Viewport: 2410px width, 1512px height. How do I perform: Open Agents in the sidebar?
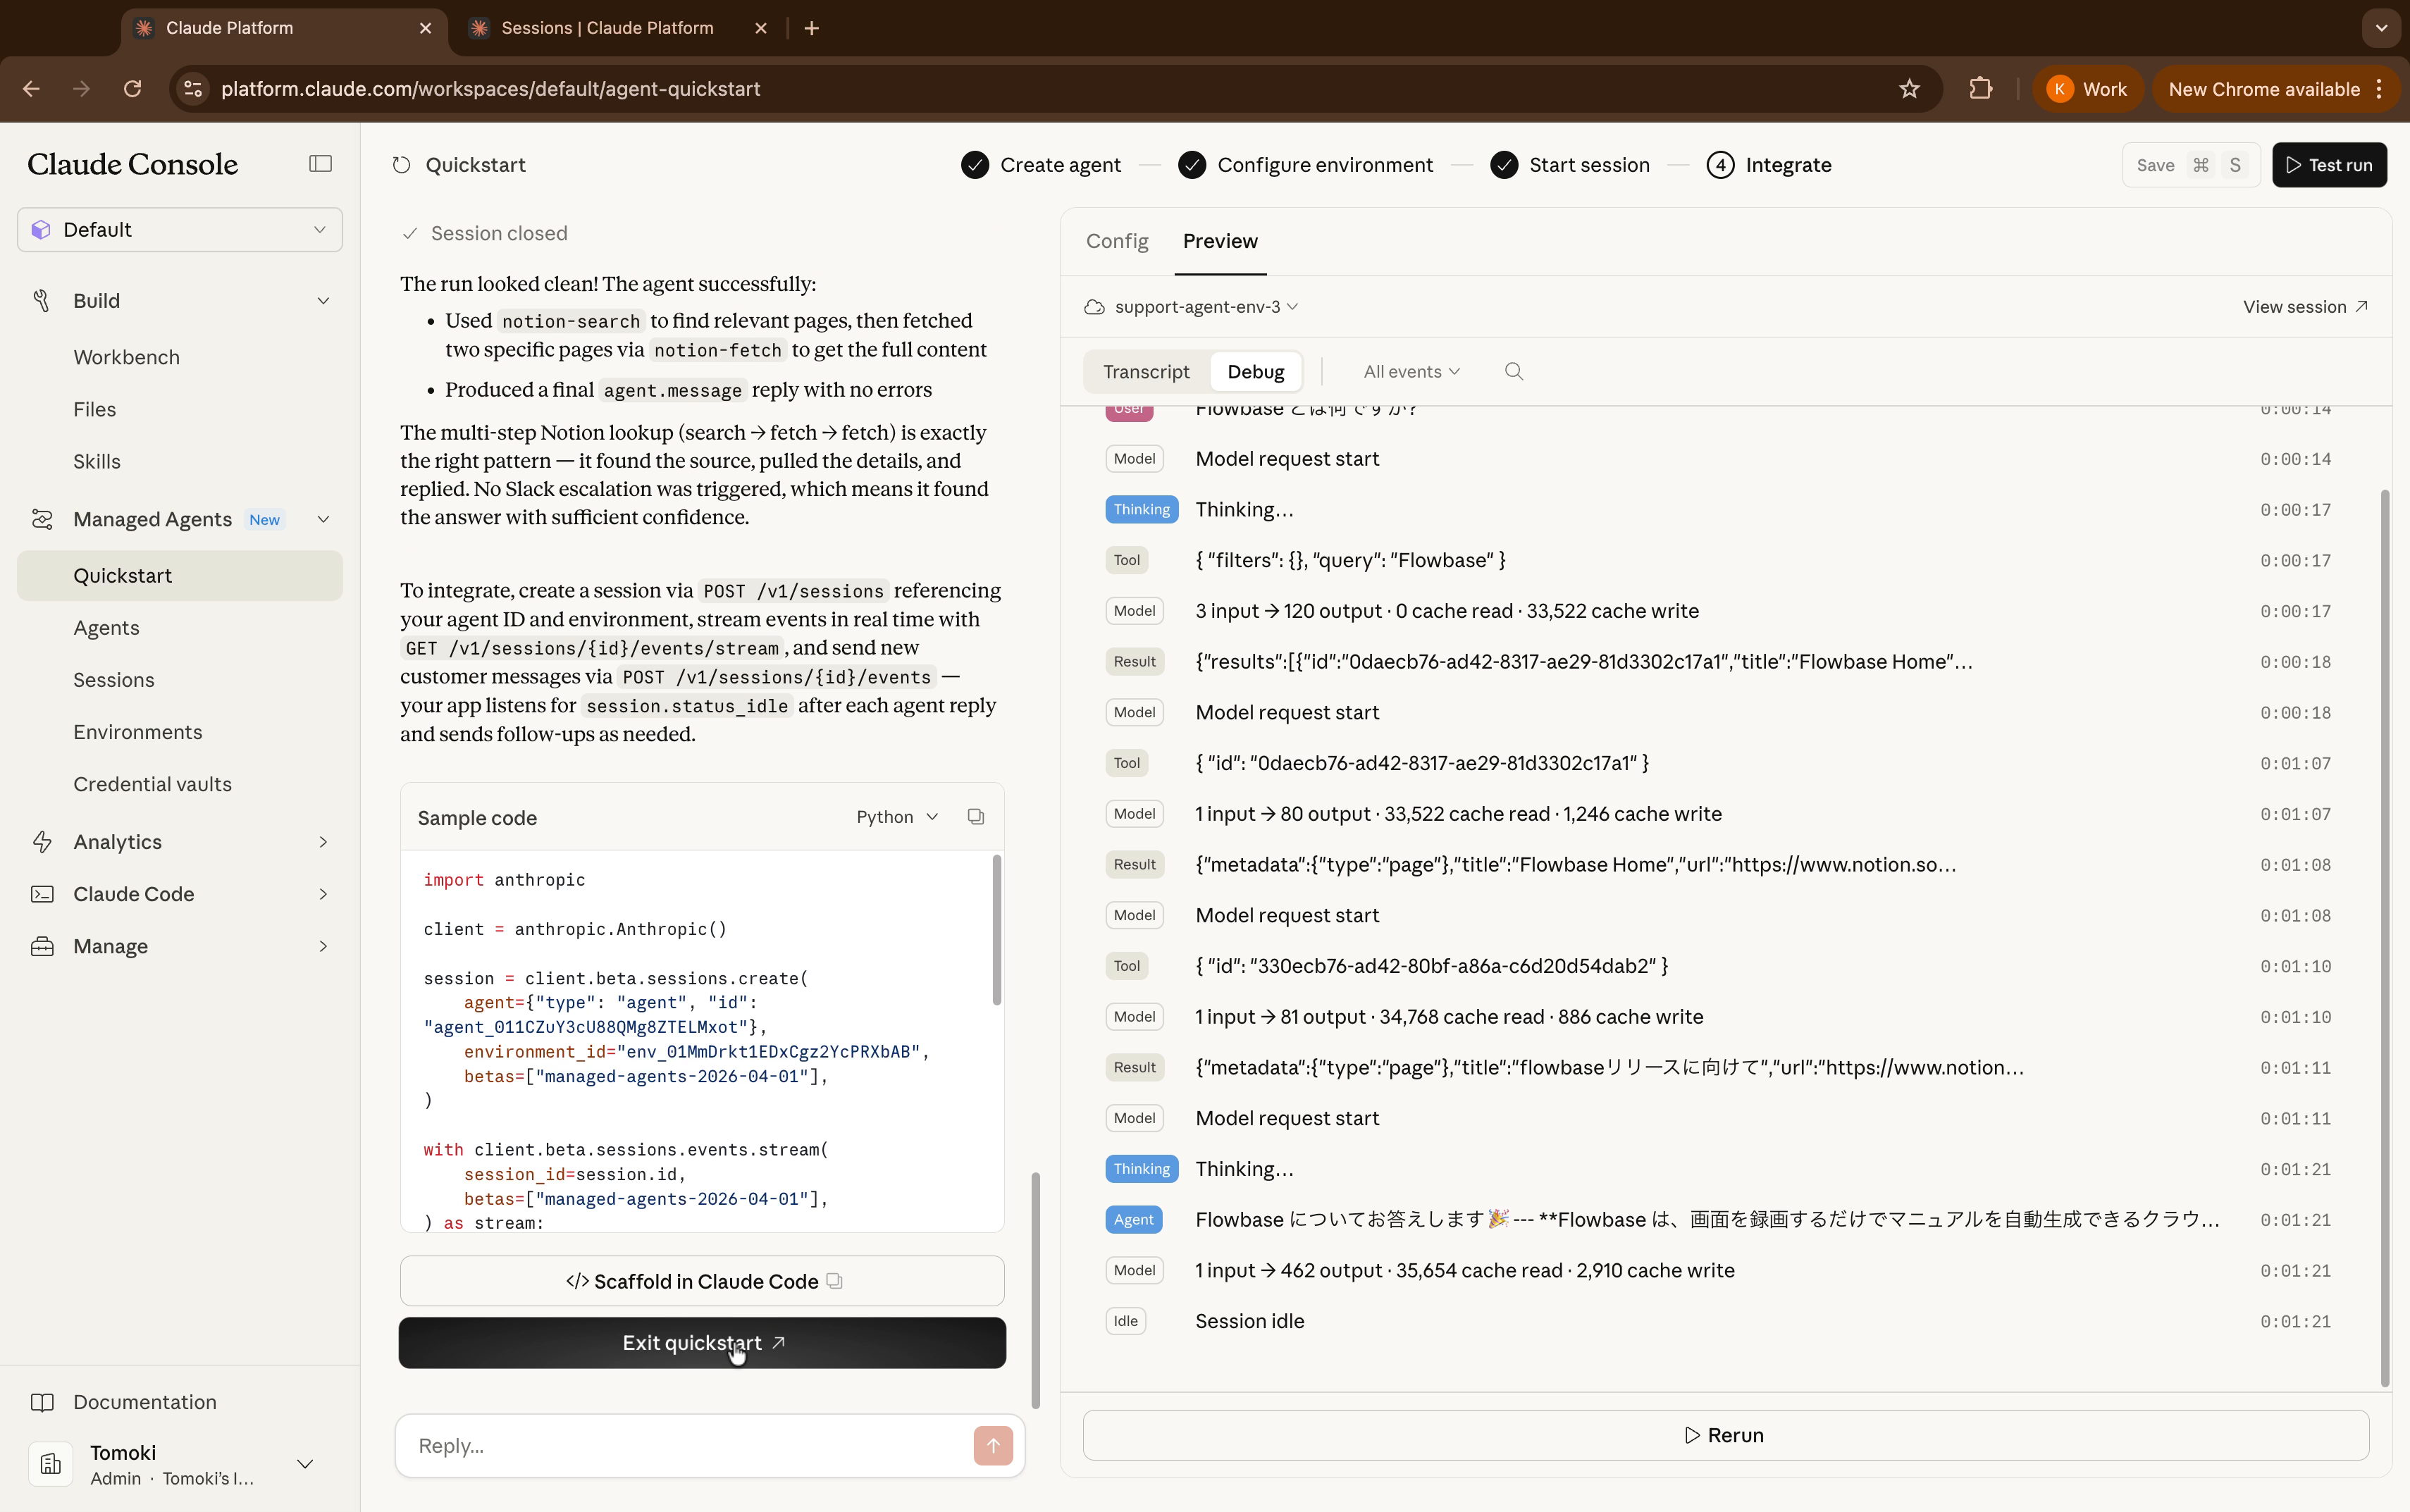tap(106, 628)
